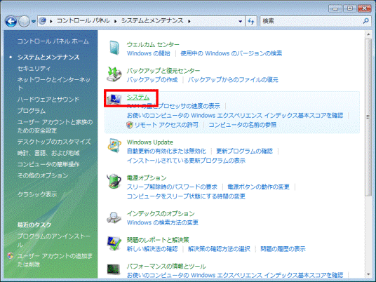Click the コンピュータの名前の参照 link
The image size is (376, 282).
pos(243,125)
